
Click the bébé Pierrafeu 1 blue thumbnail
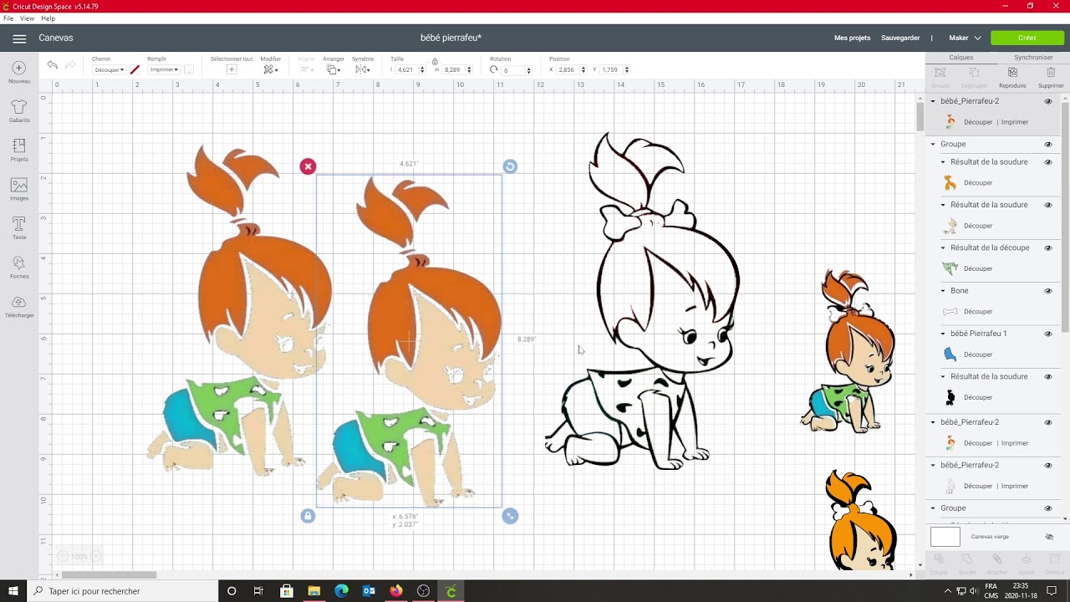click(950, 355)
